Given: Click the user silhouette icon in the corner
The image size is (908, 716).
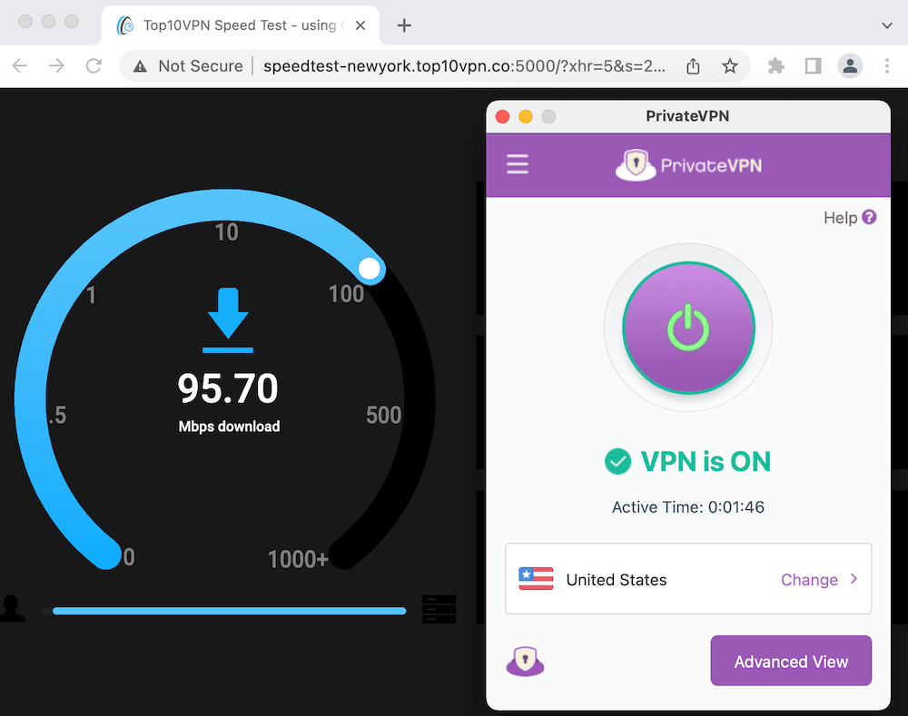Looking at the screenshot, I should click(x=13, y=609).
